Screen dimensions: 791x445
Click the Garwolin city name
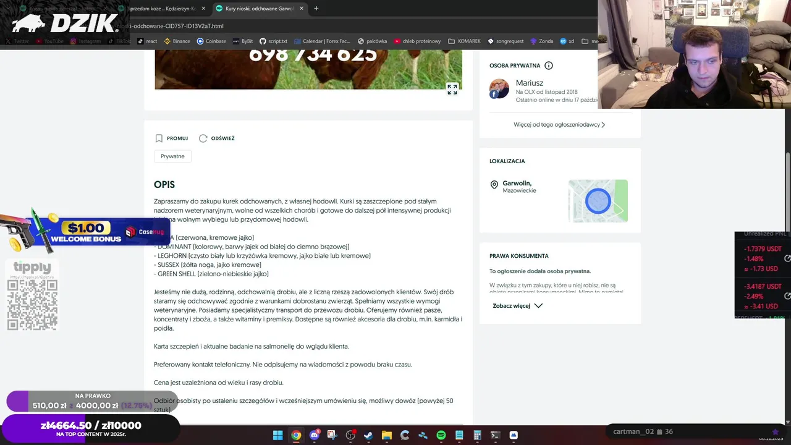point(517,184)
